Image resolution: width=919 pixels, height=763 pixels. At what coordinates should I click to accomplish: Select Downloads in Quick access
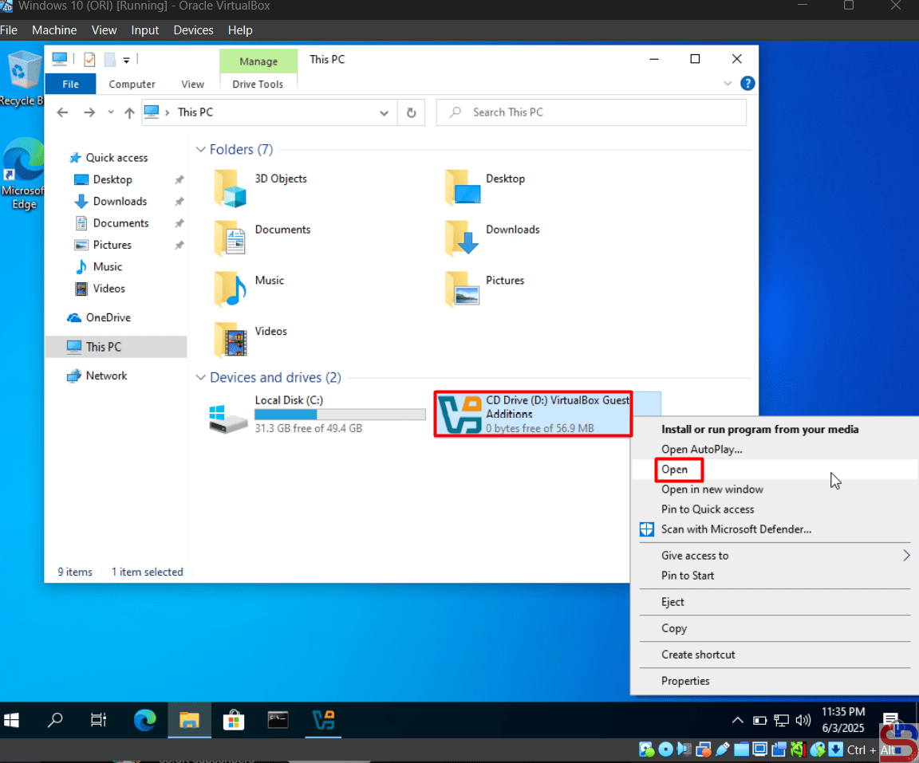coord(120,202)
